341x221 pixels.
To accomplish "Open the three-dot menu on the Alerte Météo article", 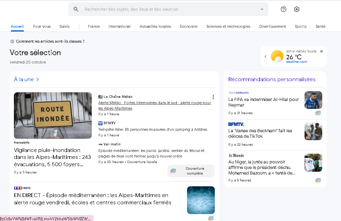I will tap(213, 97).
